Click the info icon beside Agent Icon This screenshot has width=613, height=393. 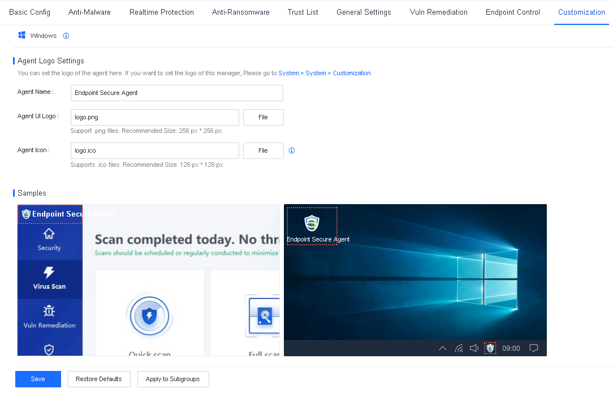tap(292, 150)
